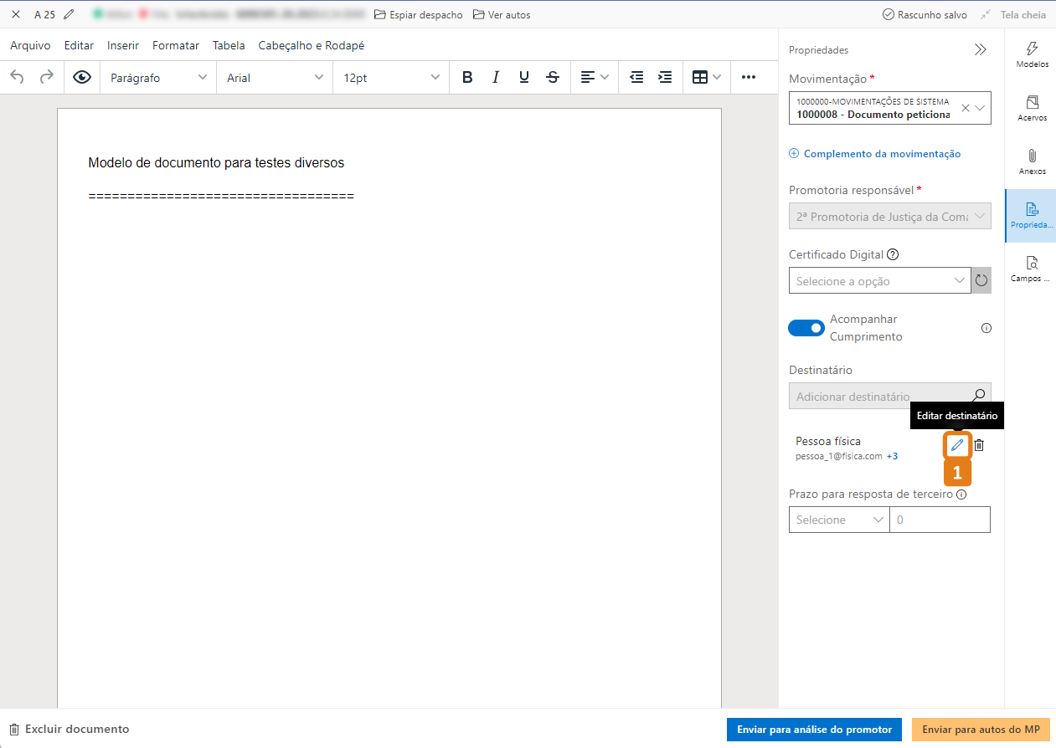Open the Acervos side panel

point(1032,108)
